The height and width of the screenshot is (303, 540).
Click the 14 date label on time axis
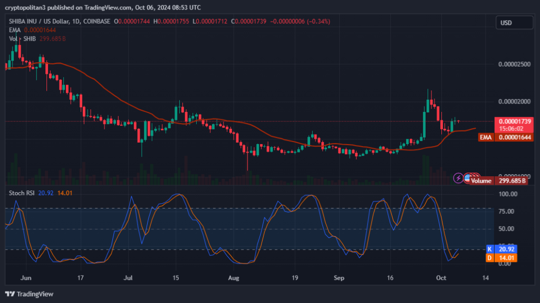(485, 278)
